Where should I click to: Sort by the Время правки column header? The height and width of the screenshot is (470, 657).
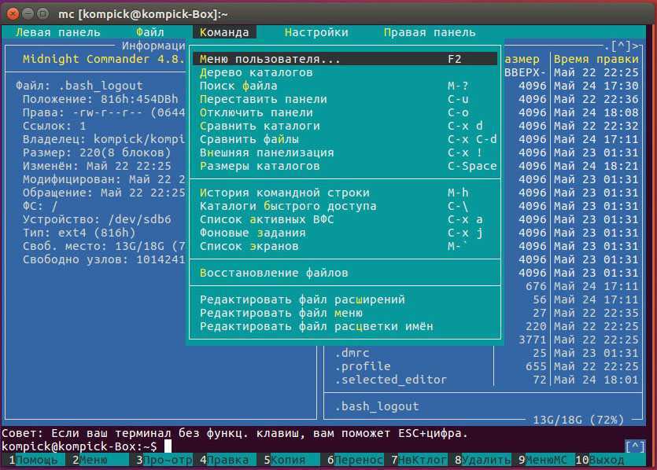coord(596,59)
